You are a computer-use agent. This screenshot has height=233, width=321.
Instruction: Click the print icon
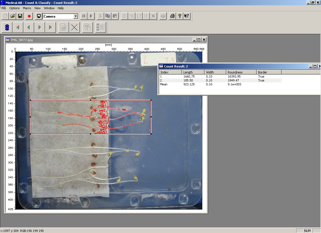click(x=172, y=16)
